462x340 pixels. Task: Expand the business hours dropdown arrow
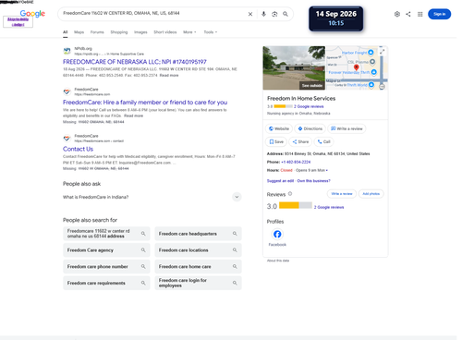pos(327,170)
